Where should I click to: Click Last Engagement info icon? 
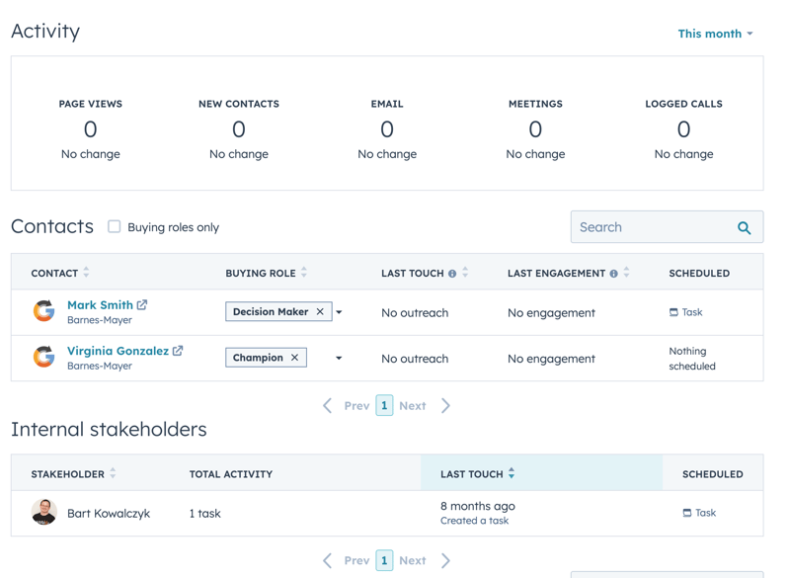click(x=613, y=274)
